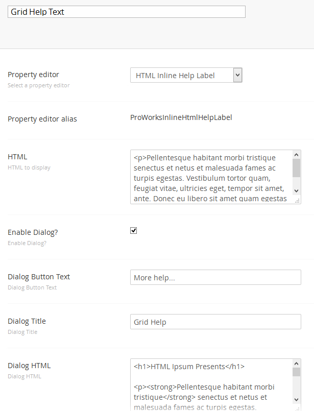Uncheck the Enable Dialog checkbox
Viewport: 314px width, 411px height.
click(x=134, y=231)
